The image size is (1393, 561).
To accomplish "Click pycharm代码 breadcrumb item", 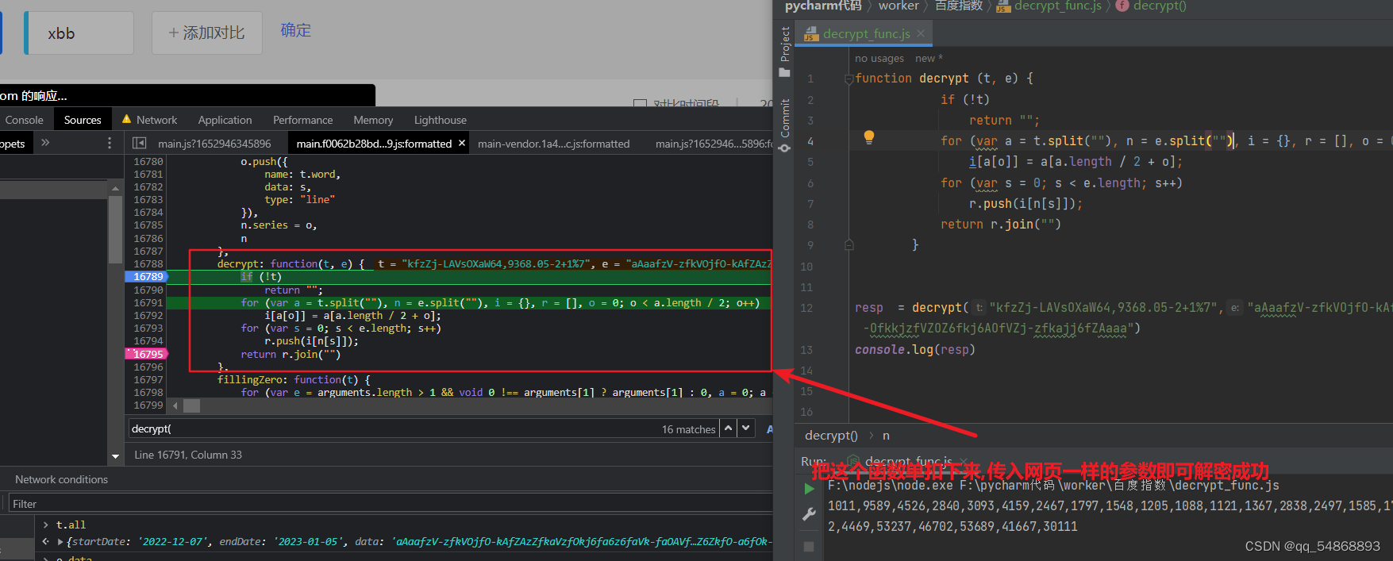I will pyautogui.click(x=823, y=6).
